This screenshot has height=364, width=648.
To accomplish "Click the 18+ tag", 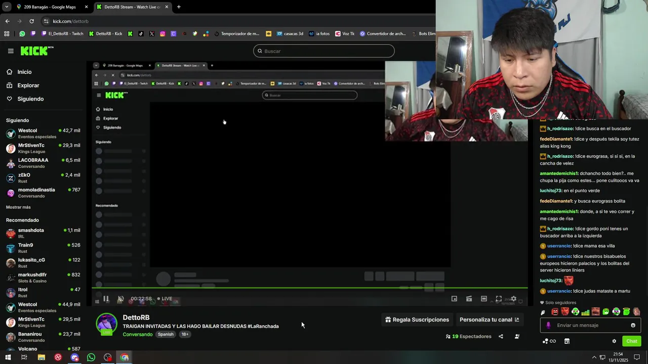I will click(185, 334).
